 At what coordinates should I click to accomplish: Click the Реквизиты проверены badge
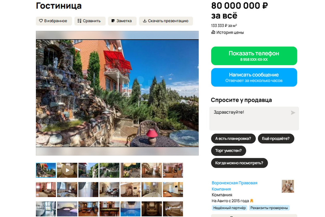click(x=269, y=208)
